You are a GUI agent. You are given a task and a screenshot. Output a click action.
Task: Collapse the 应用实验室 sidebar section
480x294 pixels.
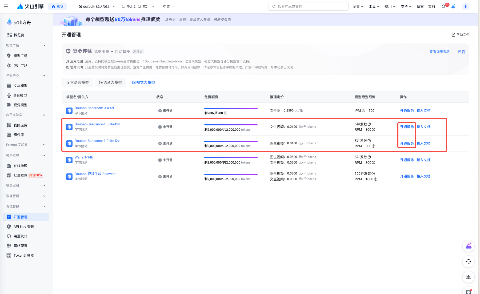pos(44,115)
